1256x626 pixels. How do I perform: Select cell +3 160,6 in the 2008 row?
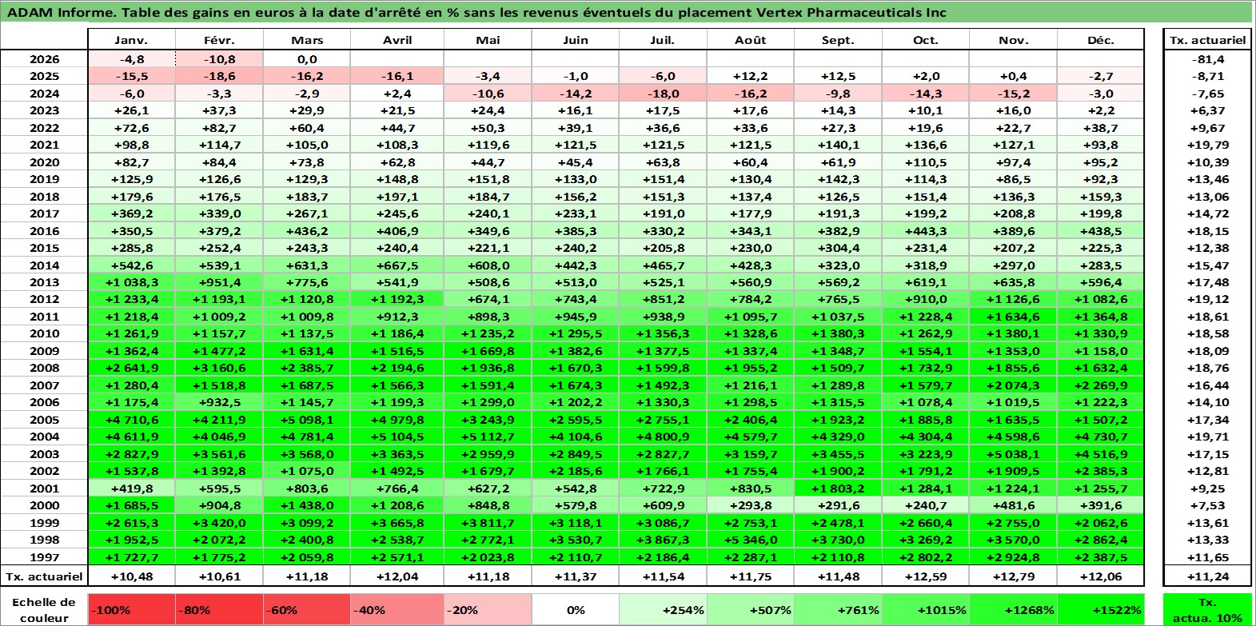pos(219,368)
